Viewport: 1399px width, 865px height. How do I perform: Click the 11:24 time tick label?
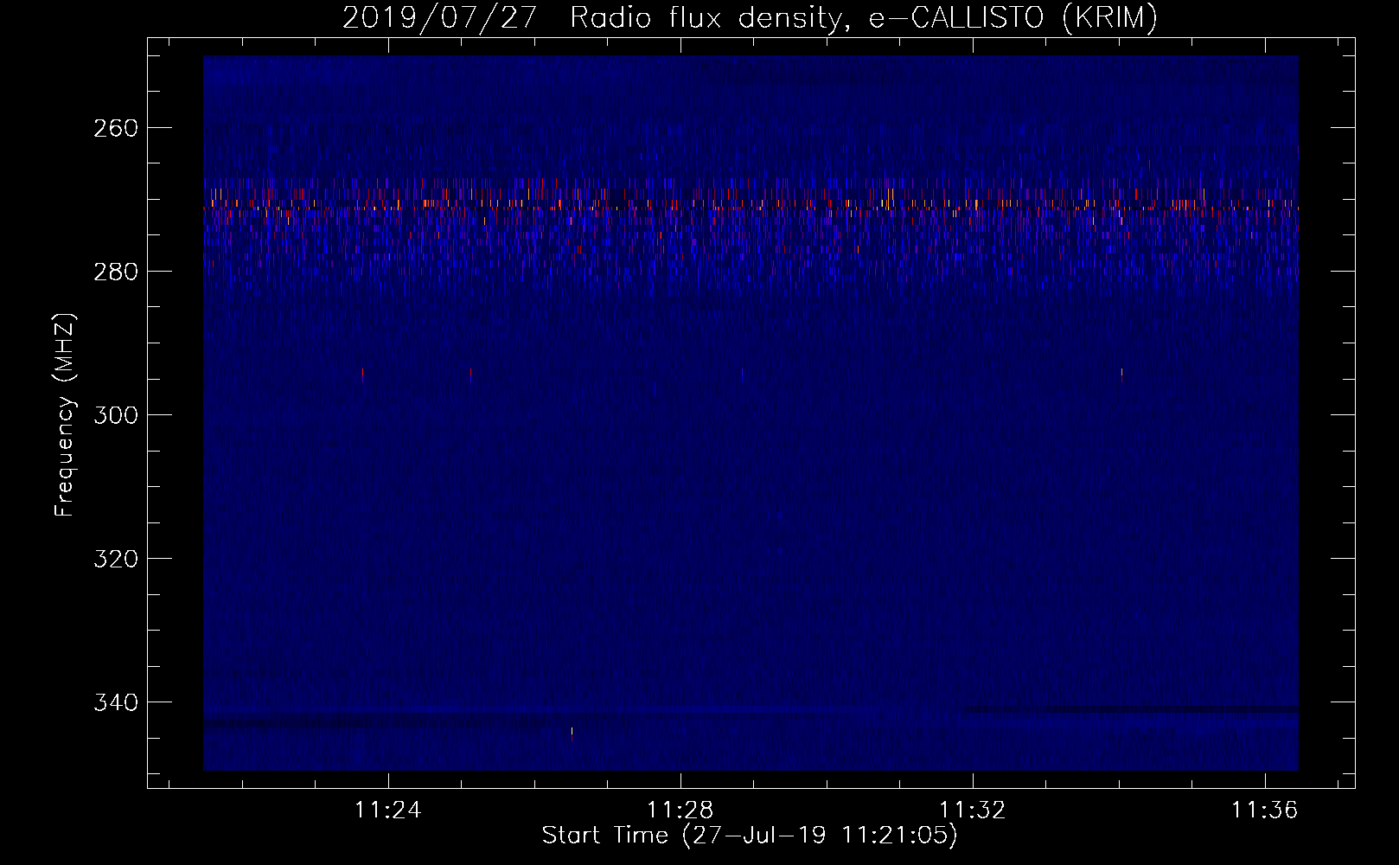pyautogui.click(x=388, y=810)
